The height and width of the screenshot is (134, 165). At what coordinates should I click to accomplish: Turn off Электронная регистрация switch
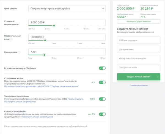click(x=102, y=99)
